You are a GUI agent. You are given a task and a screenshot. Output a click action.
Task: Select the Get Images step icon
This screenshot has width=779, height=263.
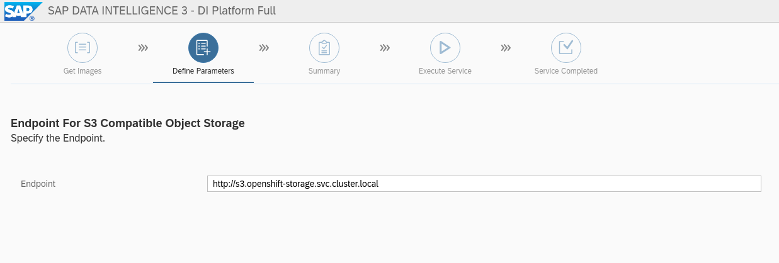[82, 47]
